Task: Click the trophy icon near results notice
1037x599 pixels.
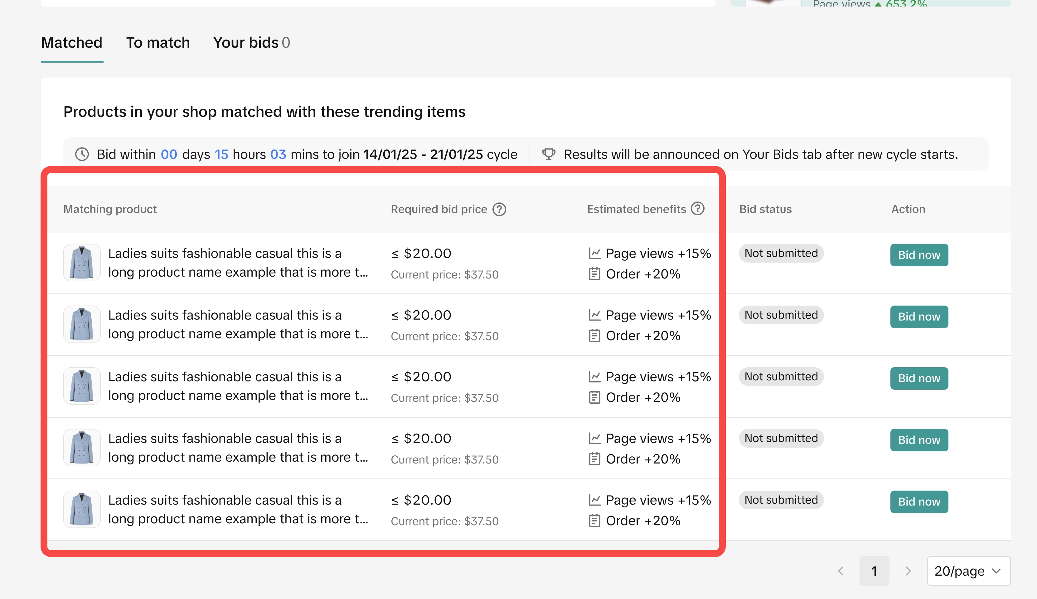Action: [549, 154]
